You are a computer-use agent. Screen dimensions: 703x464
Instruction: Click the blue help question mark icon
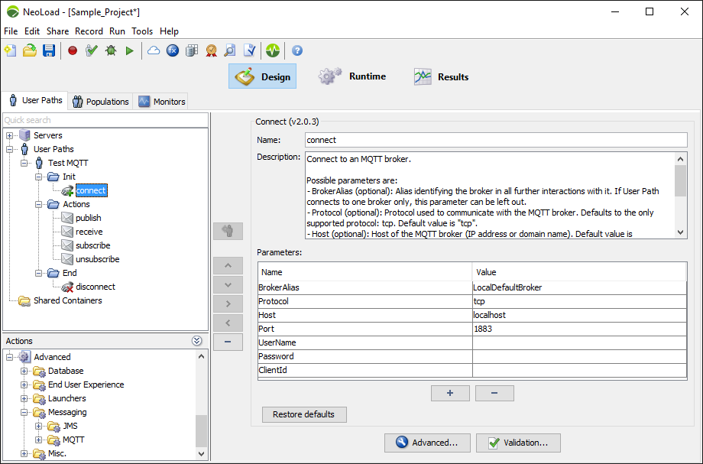coord(297,50)
